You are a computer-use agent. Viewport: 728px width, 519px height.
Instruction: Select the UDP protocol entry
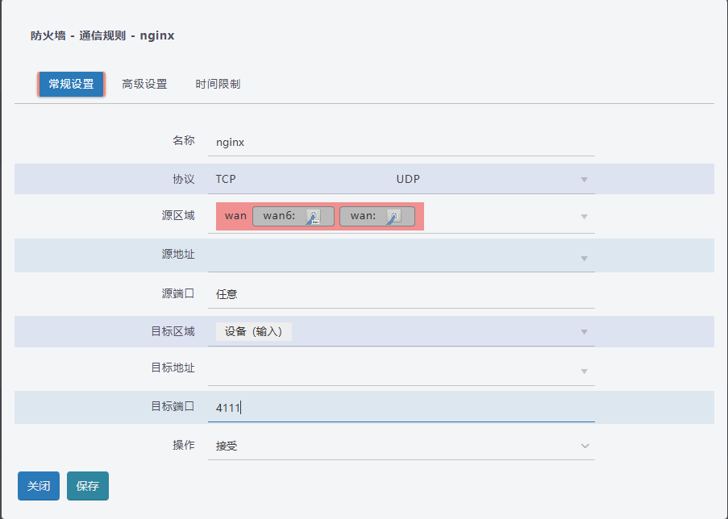click(x=408, y=179)
